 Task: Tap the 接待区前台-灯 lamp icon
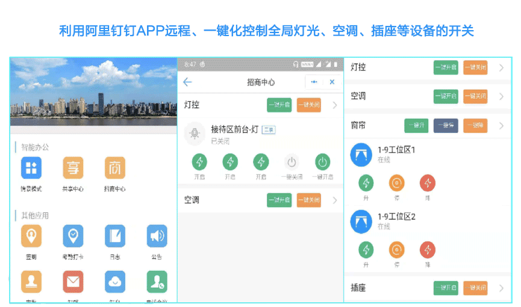[195, 134]
